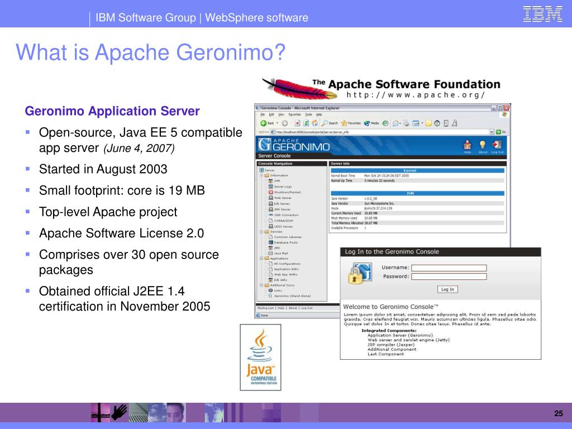The image size is (572, 429).
Task: Open Web Server navigation item
Action: (280, 198)
